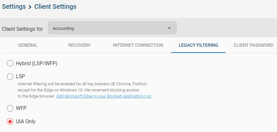Image resolution: width=277 pixels, height=132 pixels.
Task: Go to the Internet Connection tab
Action: pos(138,45)
